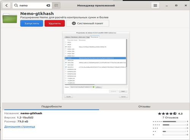Maximize the Software Manager window
The image size is (190, 140).
tap(176, 5)
